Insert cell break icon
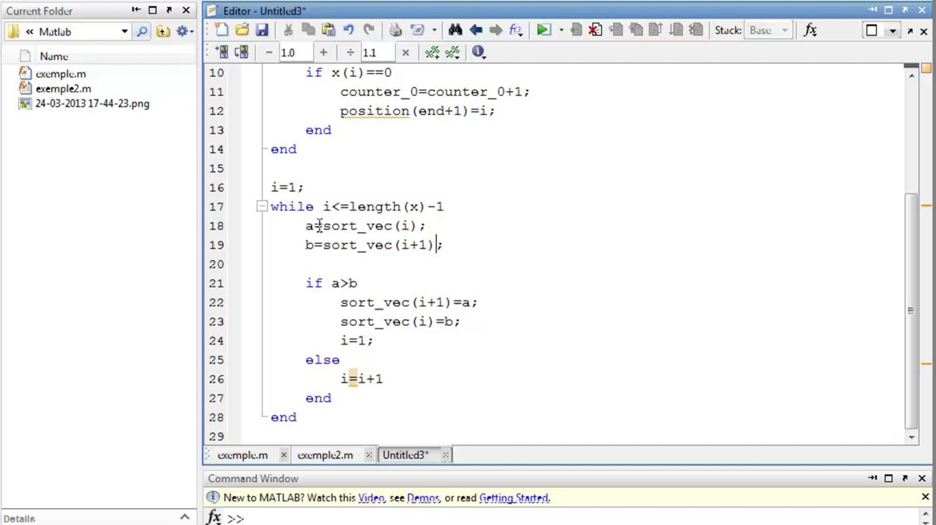 click(432, 52)
